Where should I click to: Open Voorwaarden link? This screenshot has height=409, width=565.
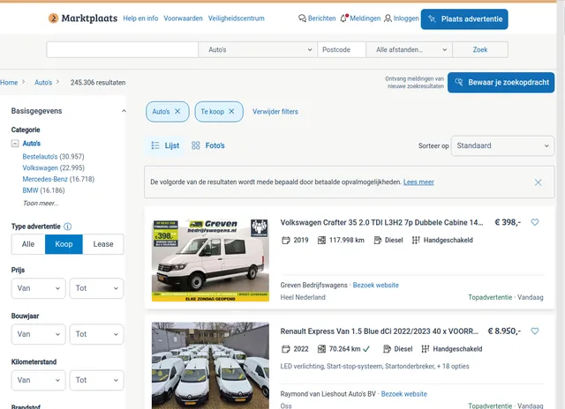(x=183, y=19)
